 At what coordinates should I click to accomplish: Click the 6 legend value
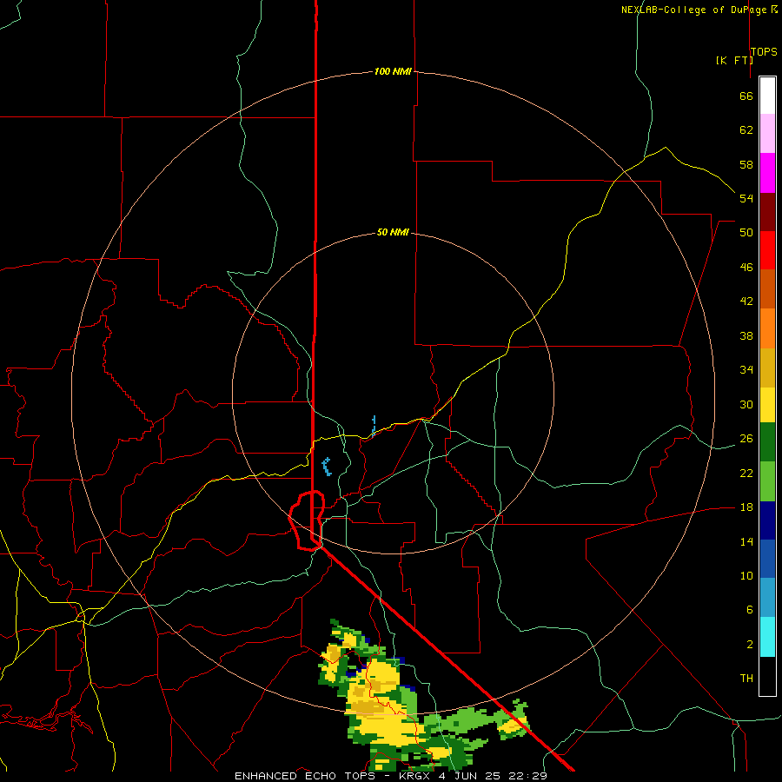[x=749, y=609]
